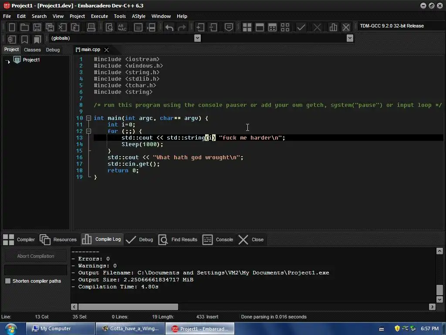Click the New file toolbar icon
Viewport: 446px width, 335px height.
pyautogui.click(x=12, y=27)
